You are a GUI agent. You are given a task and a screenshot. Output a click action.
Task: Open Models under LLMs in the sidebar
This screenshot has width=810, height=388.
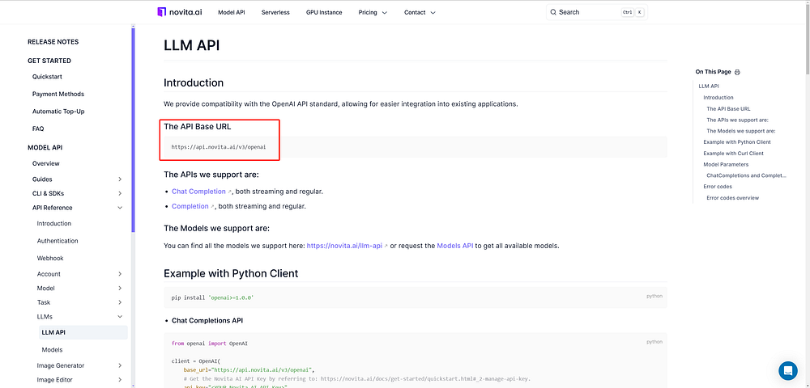pyautogui.click(x=52, y=350)
